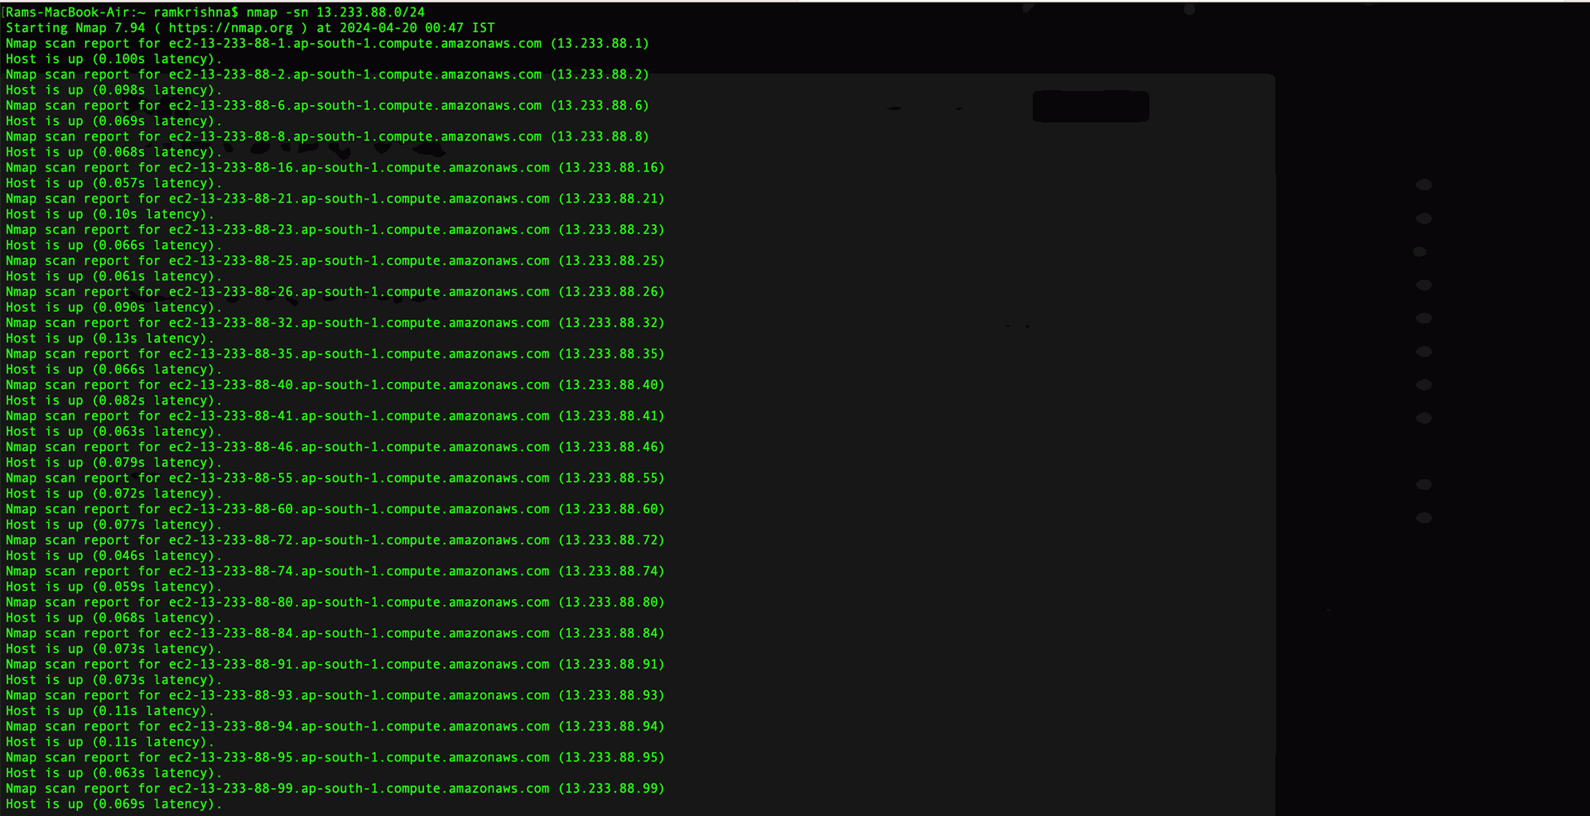Select scan report line for 13.233.88.55
The image size is (1590, 816).
[335, 478]
